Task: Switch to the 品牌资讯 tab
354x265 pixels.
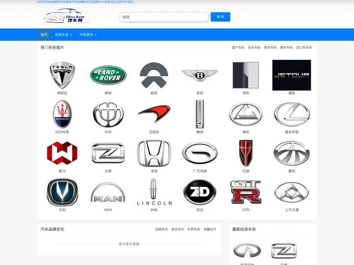Action: tap(161, 229)
